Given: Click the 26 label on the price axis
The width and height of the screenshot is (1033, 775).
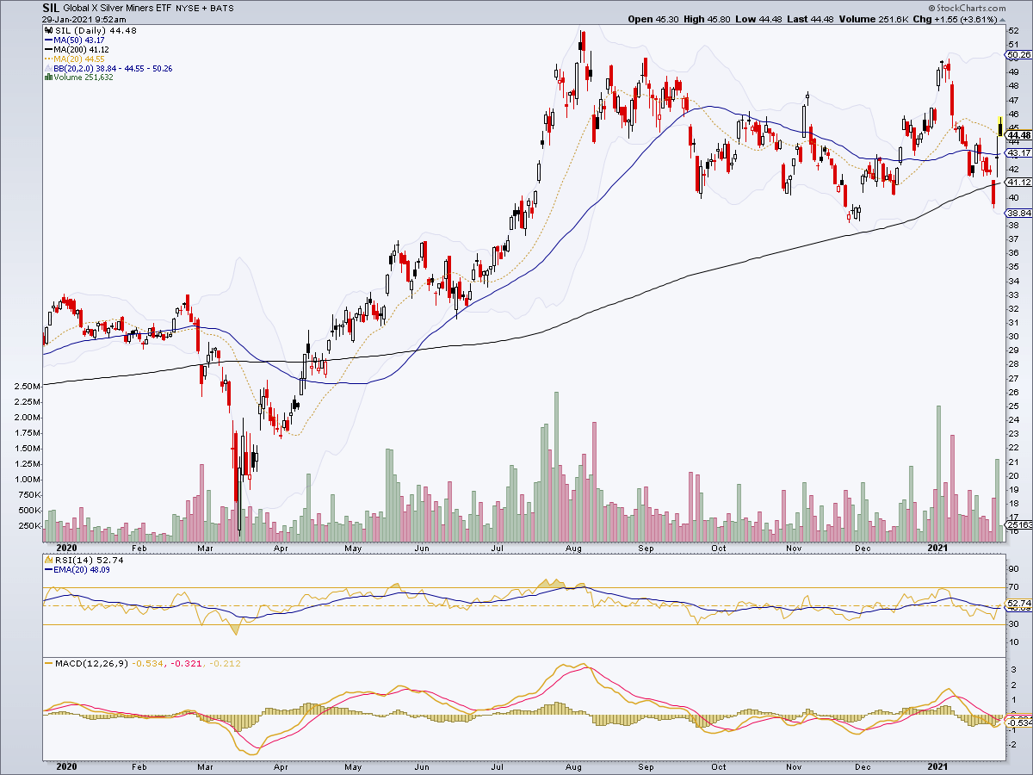Looking at the screenshot, I should tap(1013, 392).
